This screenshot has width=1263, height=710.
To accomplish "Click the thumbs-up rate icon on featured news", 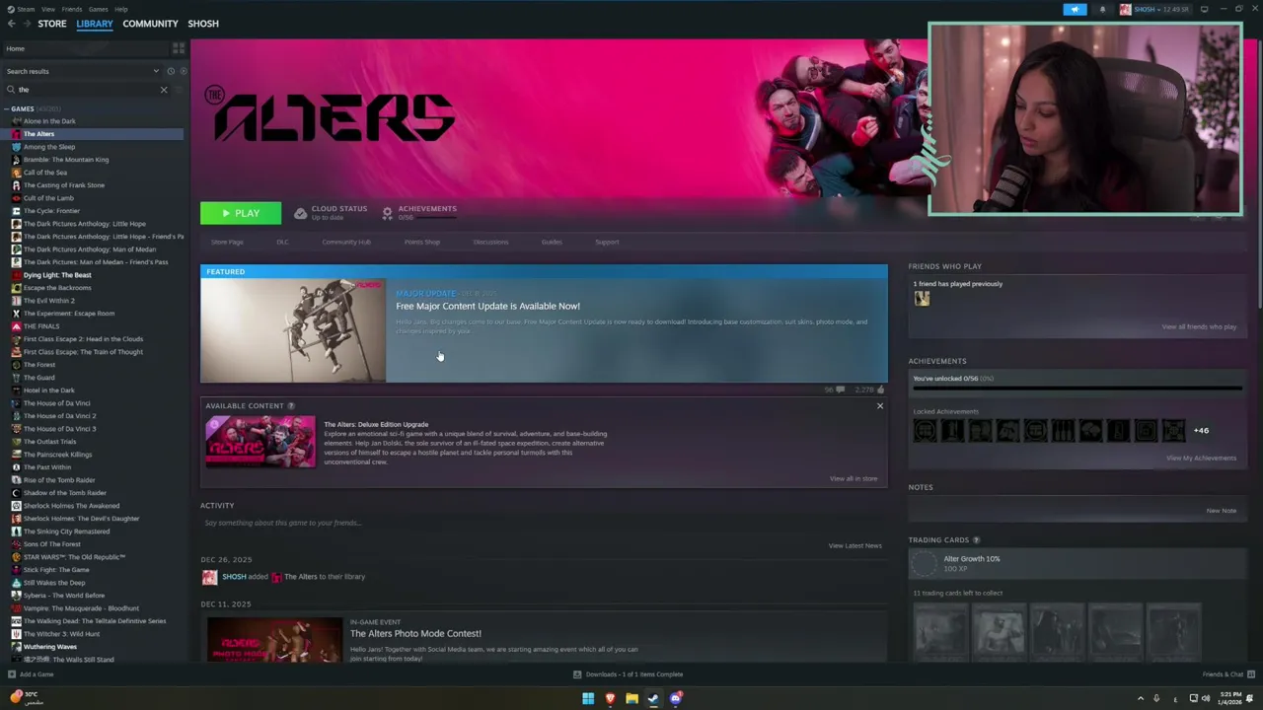I will 880,390.
